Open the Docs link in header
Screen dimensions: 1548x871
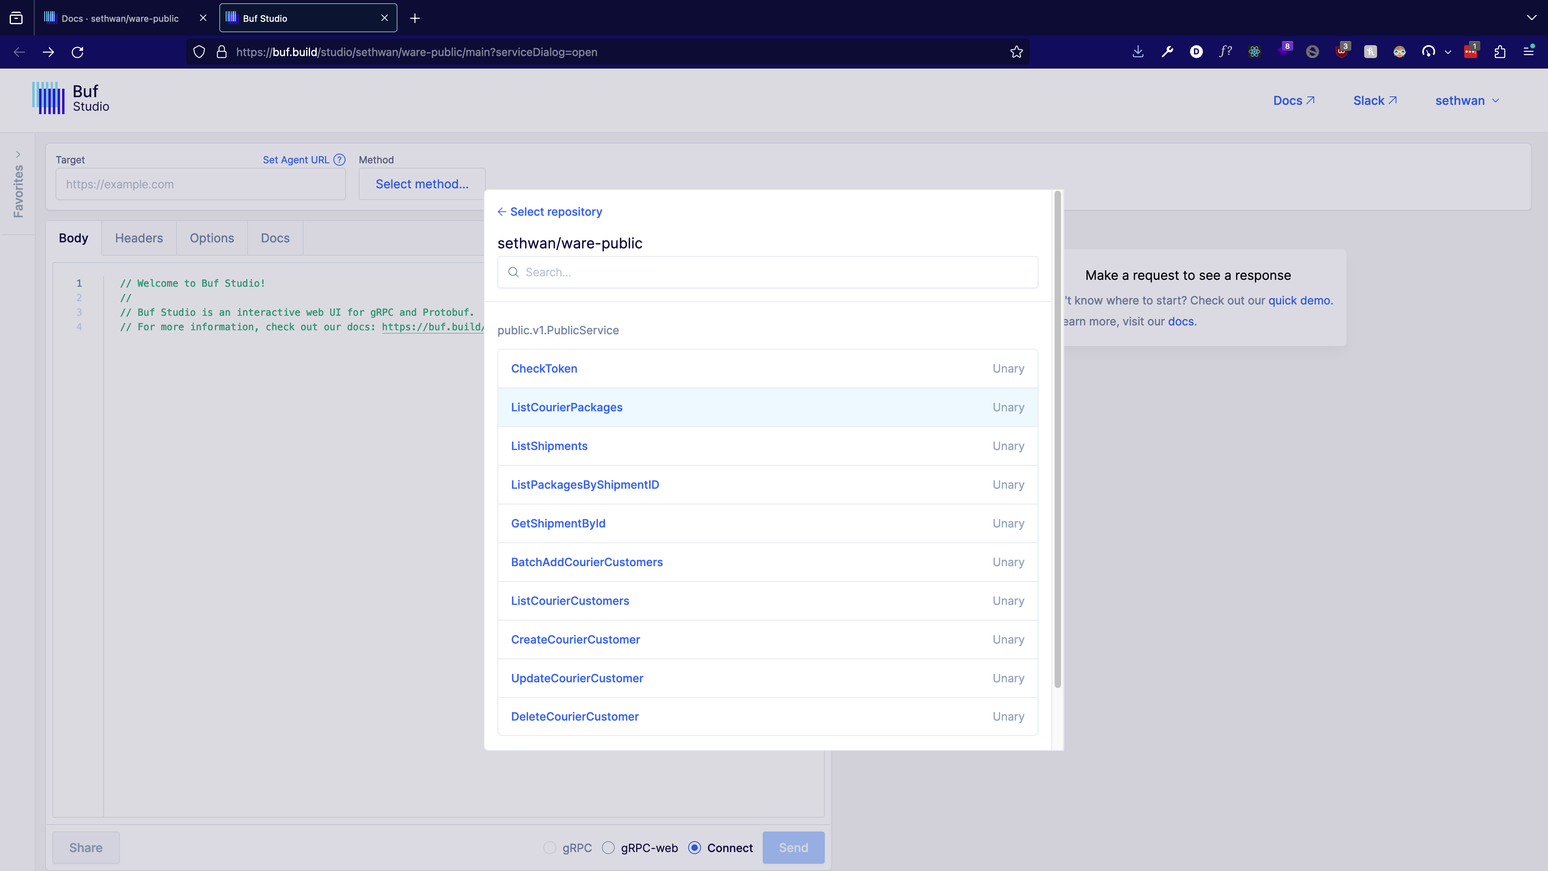click(1294, 101)
